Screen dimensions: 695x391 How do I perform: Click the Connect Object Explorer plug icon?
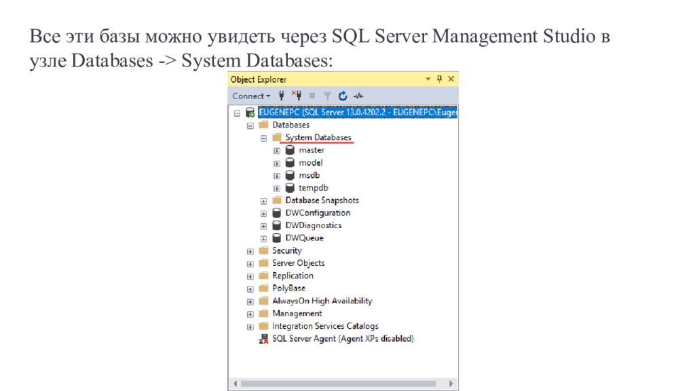coord(282,96)
